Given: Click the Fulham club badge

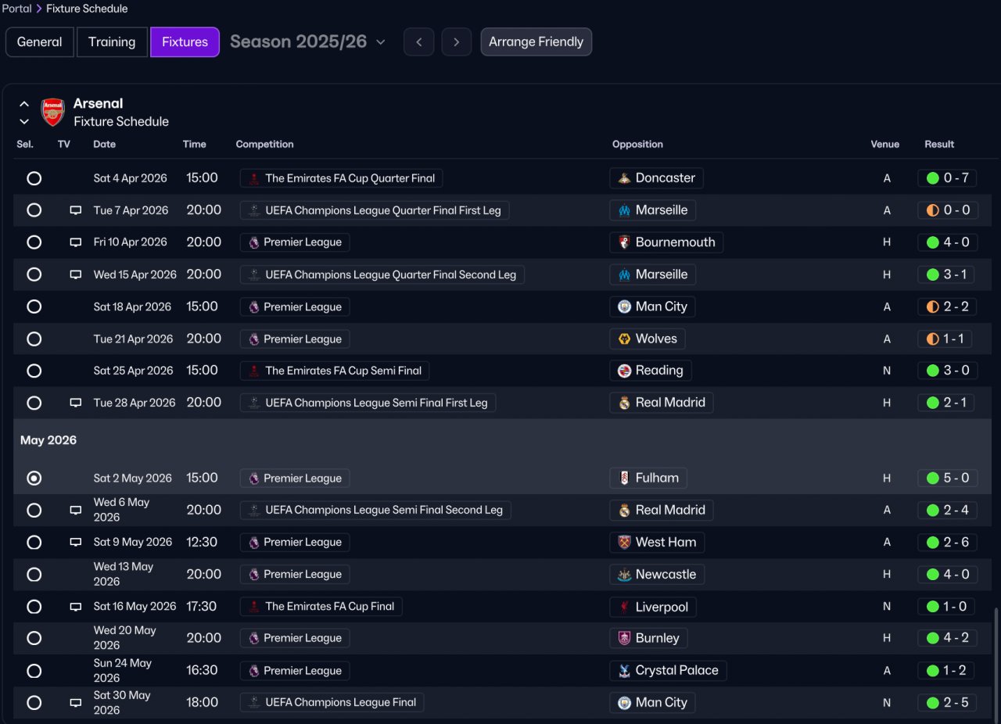Looking at the screenshot, I should click(624, 478).
